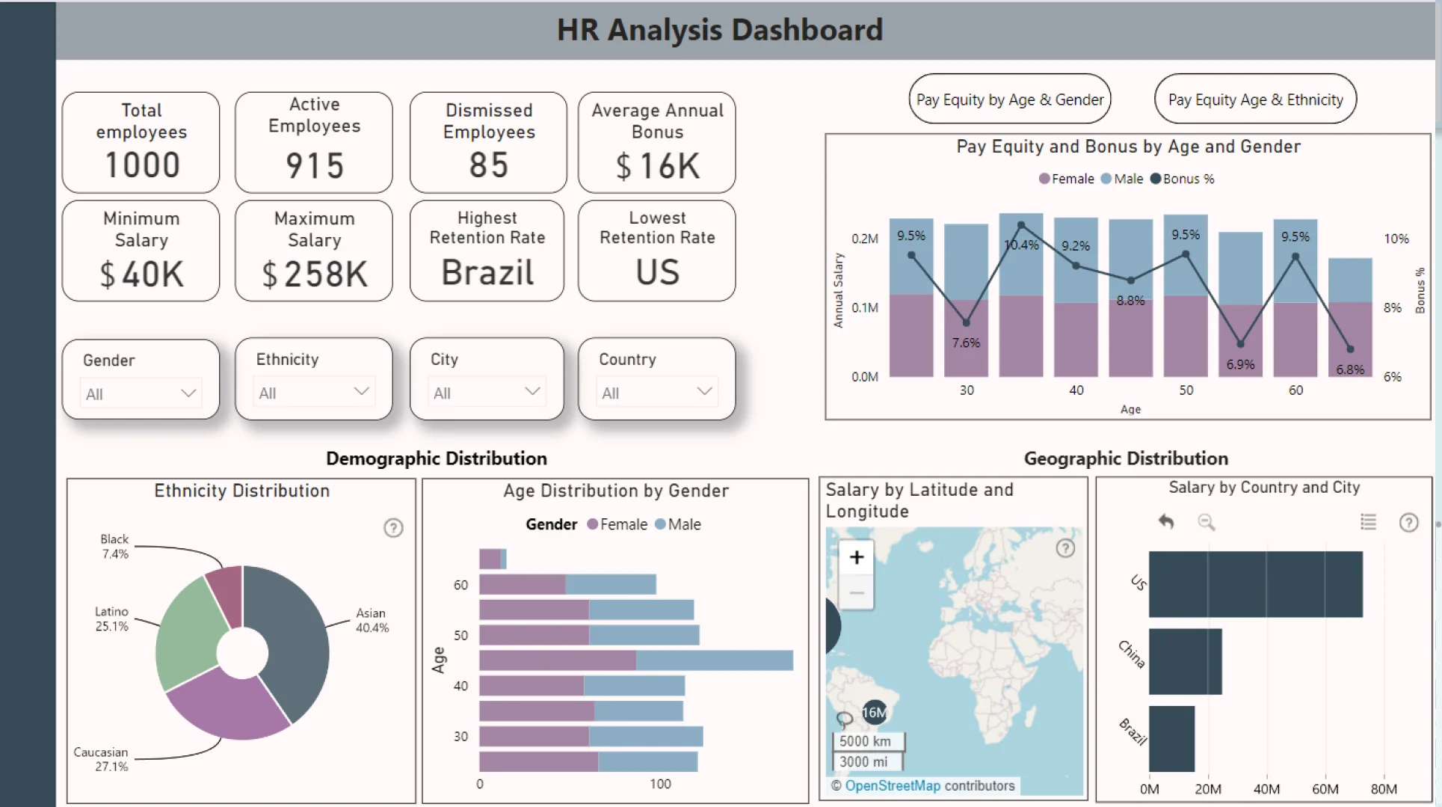
Task: Click the 10.4% bonus data point
Action: (x=1021, y=225)
